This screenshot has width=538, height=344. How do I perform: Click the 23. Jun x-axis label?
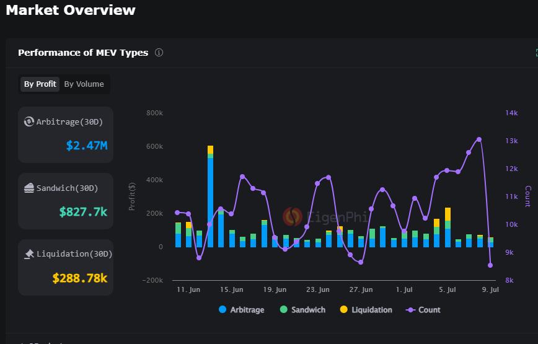tap(318, 289)
